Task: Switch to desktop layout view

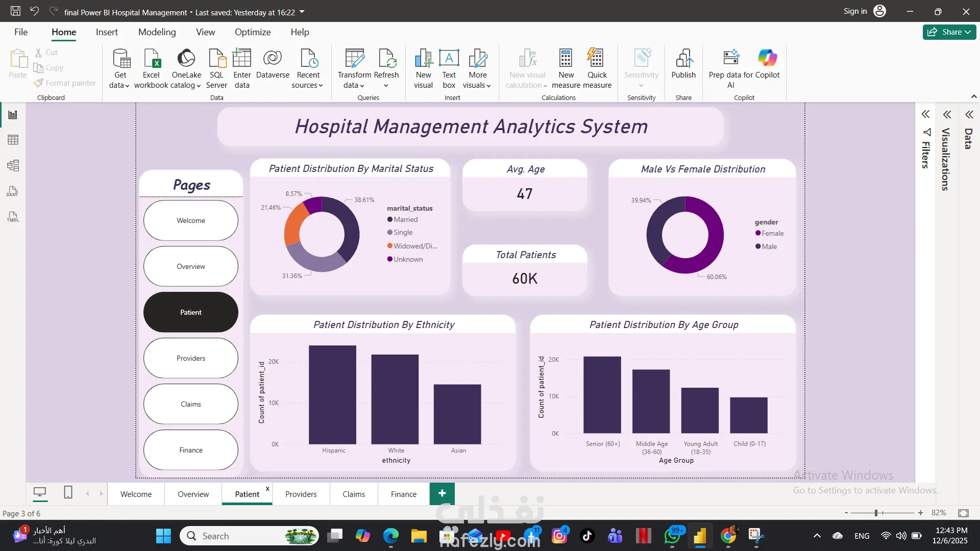Action: pyautogui.click(x=39, y=492)
